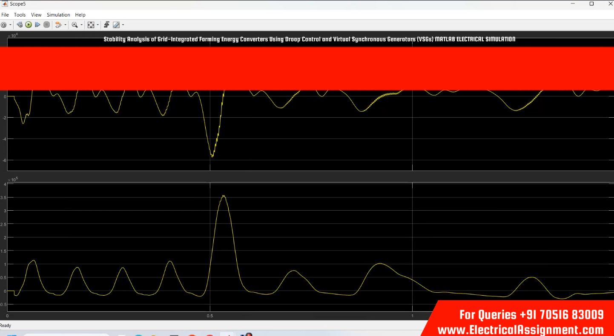This screenshot has height=336, width=614.
Task: Expand dropdown beside Highlight Simulink Block icon
Action: [65, 25]
